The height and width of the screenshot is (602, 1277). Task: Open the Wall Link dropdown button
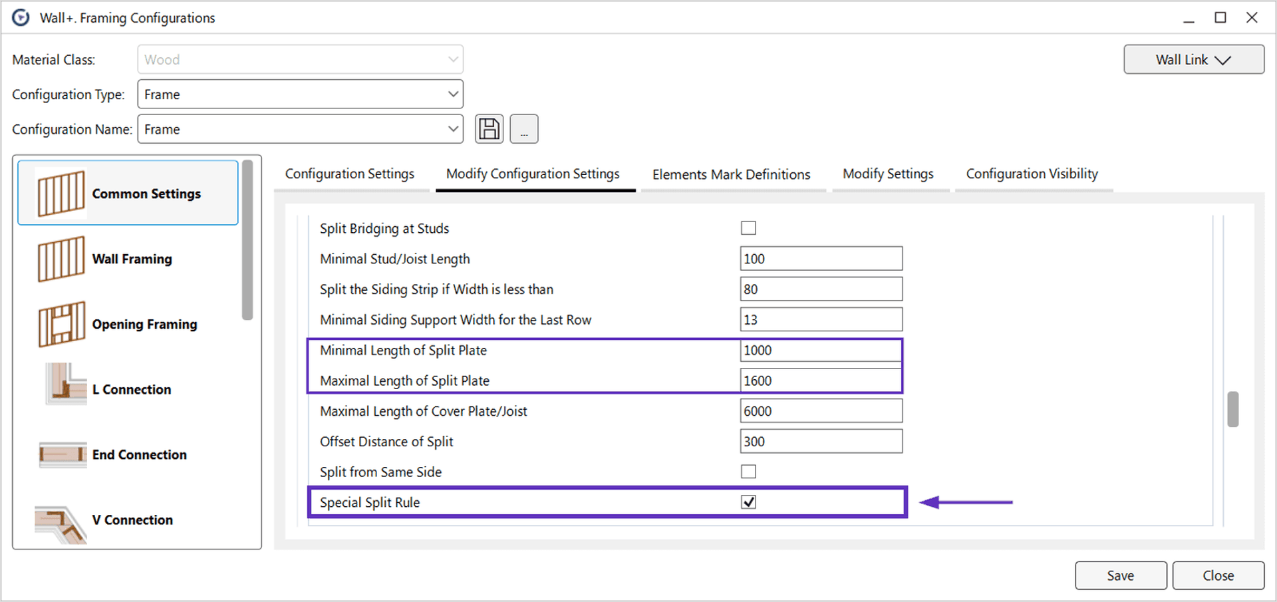[1194, 59]
